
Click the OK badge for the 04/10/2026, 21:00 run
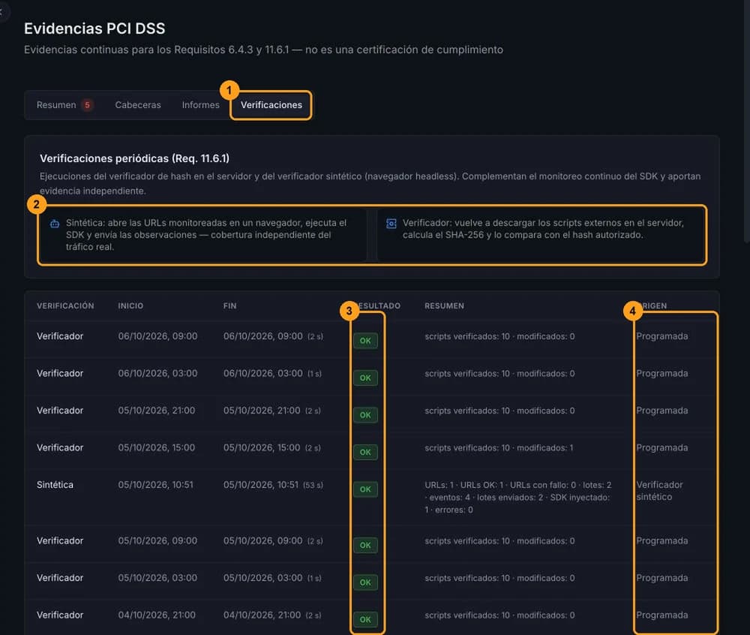(365, 619)
